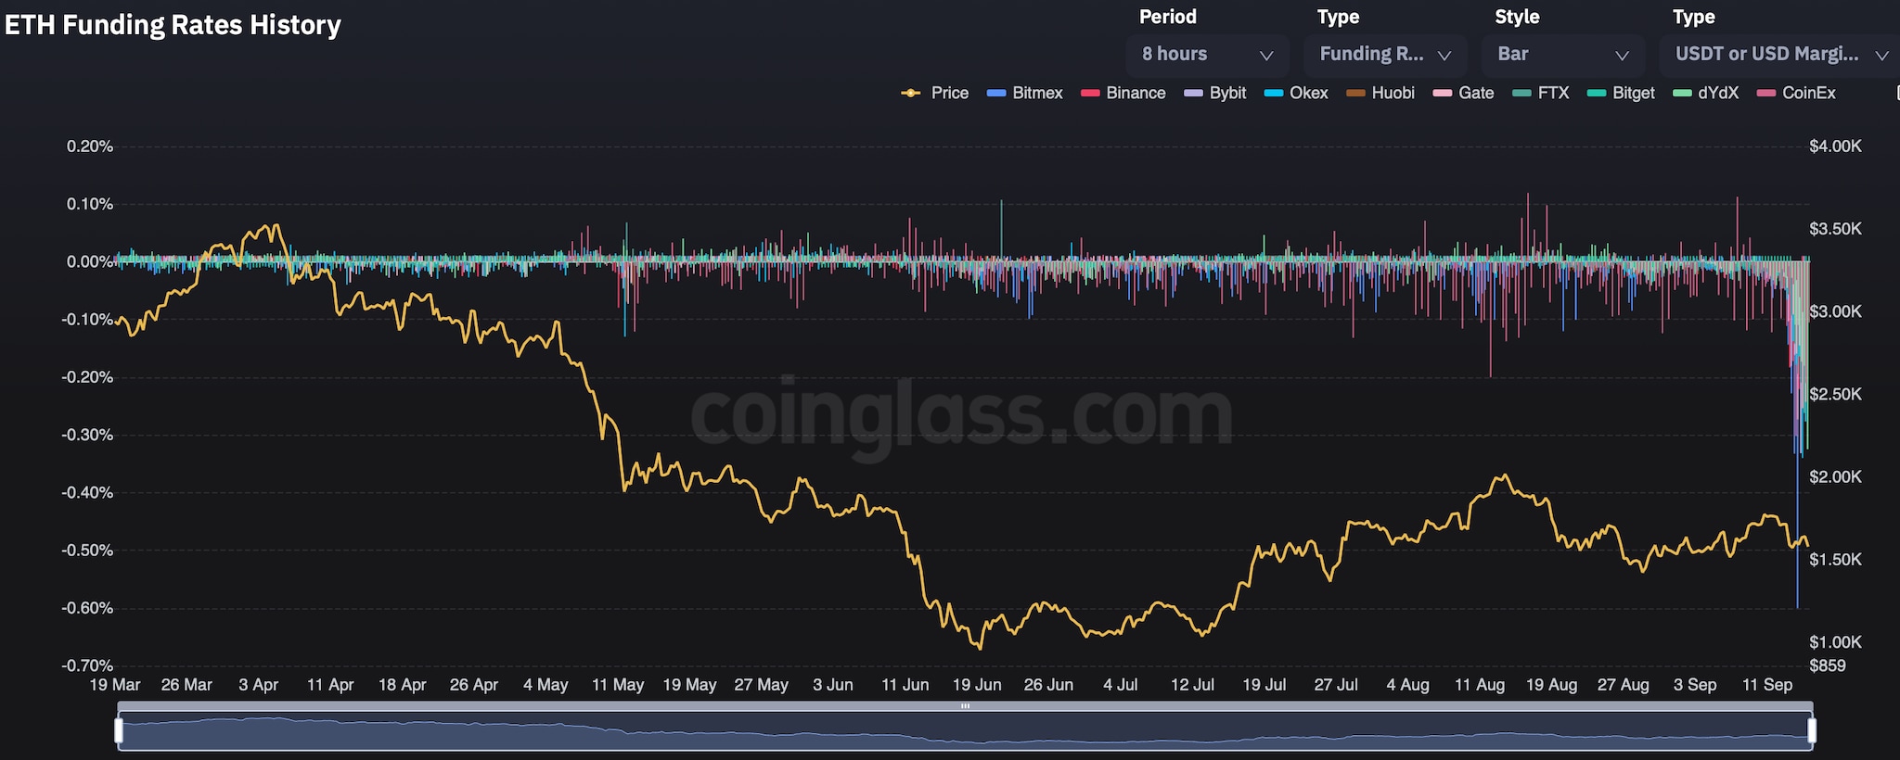Viewport: 1900px width, 760px height.
Task: Click the Bybit legend color marker
Action: (1193, 93)
